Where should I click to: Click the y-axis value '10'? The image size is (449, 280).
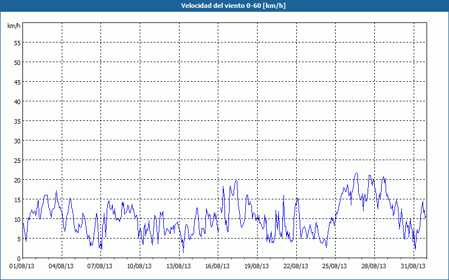[17, 219]
